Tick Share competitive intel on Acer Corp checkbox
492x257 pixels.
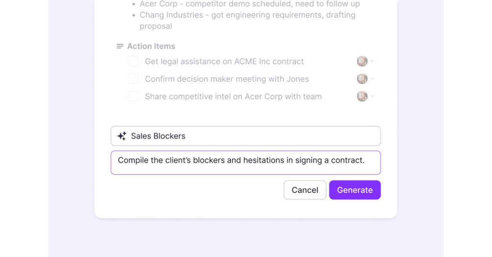click(x=133, y=97)
